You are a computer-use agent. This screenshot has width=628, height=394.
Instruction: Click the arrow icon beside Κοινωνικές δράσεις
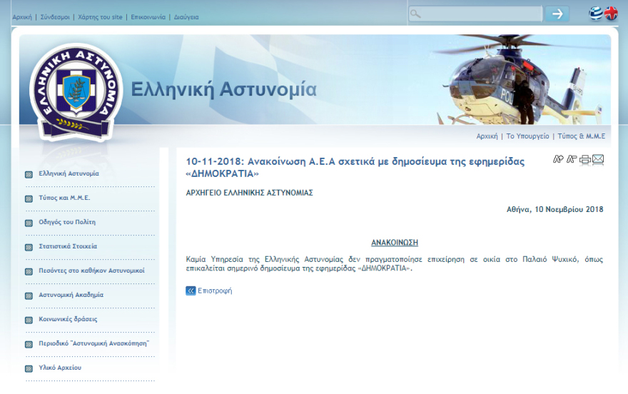[29, 320]
